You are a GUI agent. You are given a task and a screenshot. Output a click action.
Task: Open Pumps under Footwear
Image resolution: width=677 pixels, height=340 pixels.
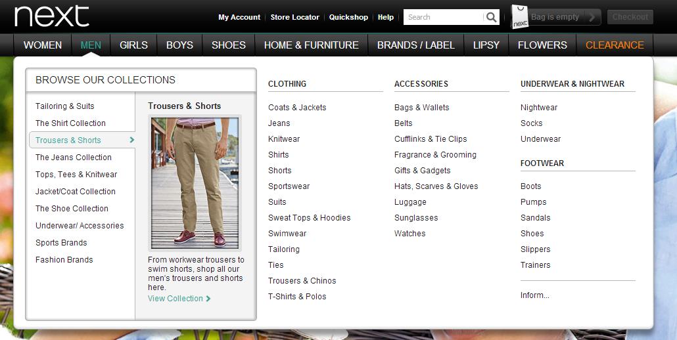click(533, 202)
